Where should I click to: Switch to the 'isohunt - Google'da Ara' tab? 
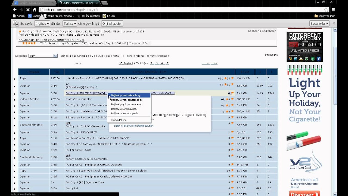[34, 3]
